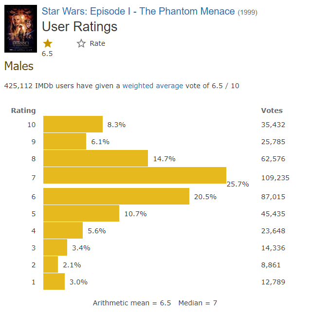Click the Rate button label
Viewport: 310px width, 318px height.
click(x=97, y=43)
